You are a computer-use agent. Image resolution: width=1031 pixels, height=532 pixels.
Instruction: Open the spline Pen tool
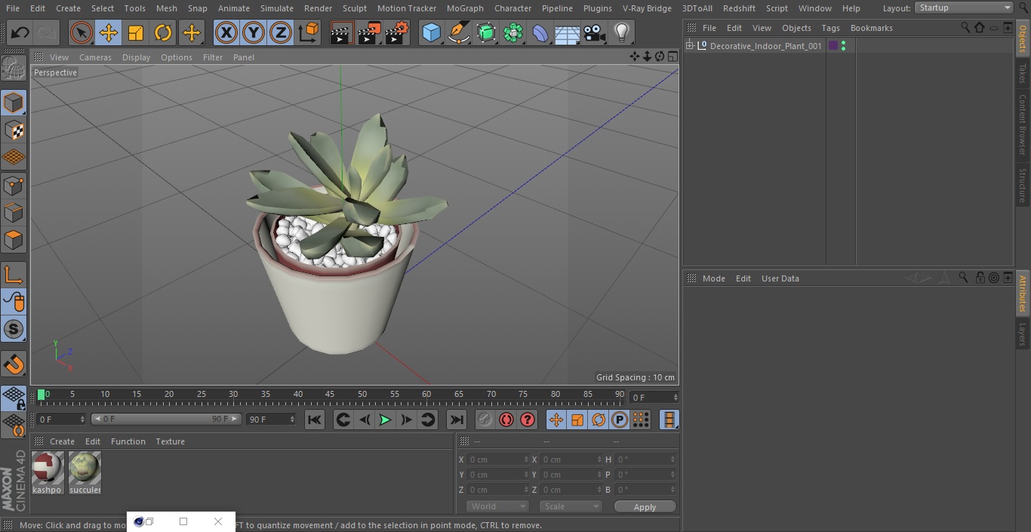pos(458,32)
